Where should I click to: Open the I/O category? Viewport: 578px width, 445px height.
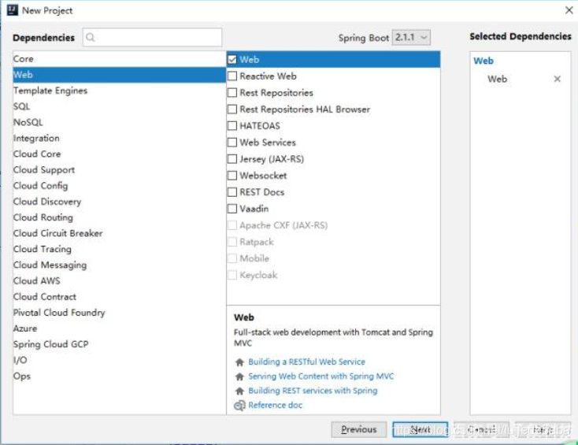(x=120, y=360)
